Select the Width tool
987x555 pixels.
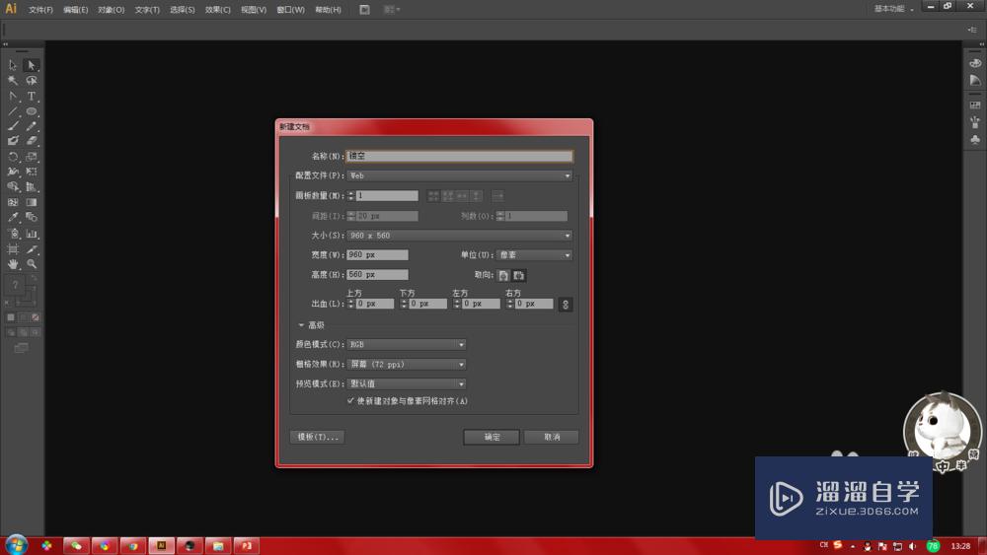[13, 172]
